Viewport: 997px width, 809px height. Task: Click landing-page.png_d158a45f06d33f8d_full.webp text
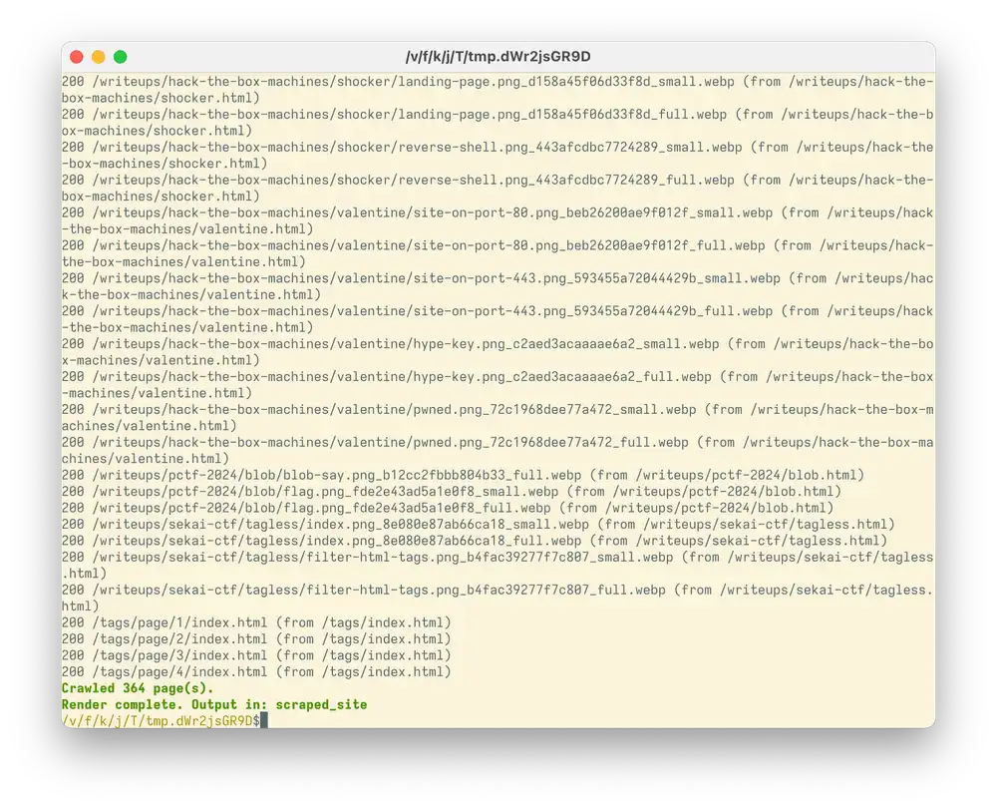562,115
